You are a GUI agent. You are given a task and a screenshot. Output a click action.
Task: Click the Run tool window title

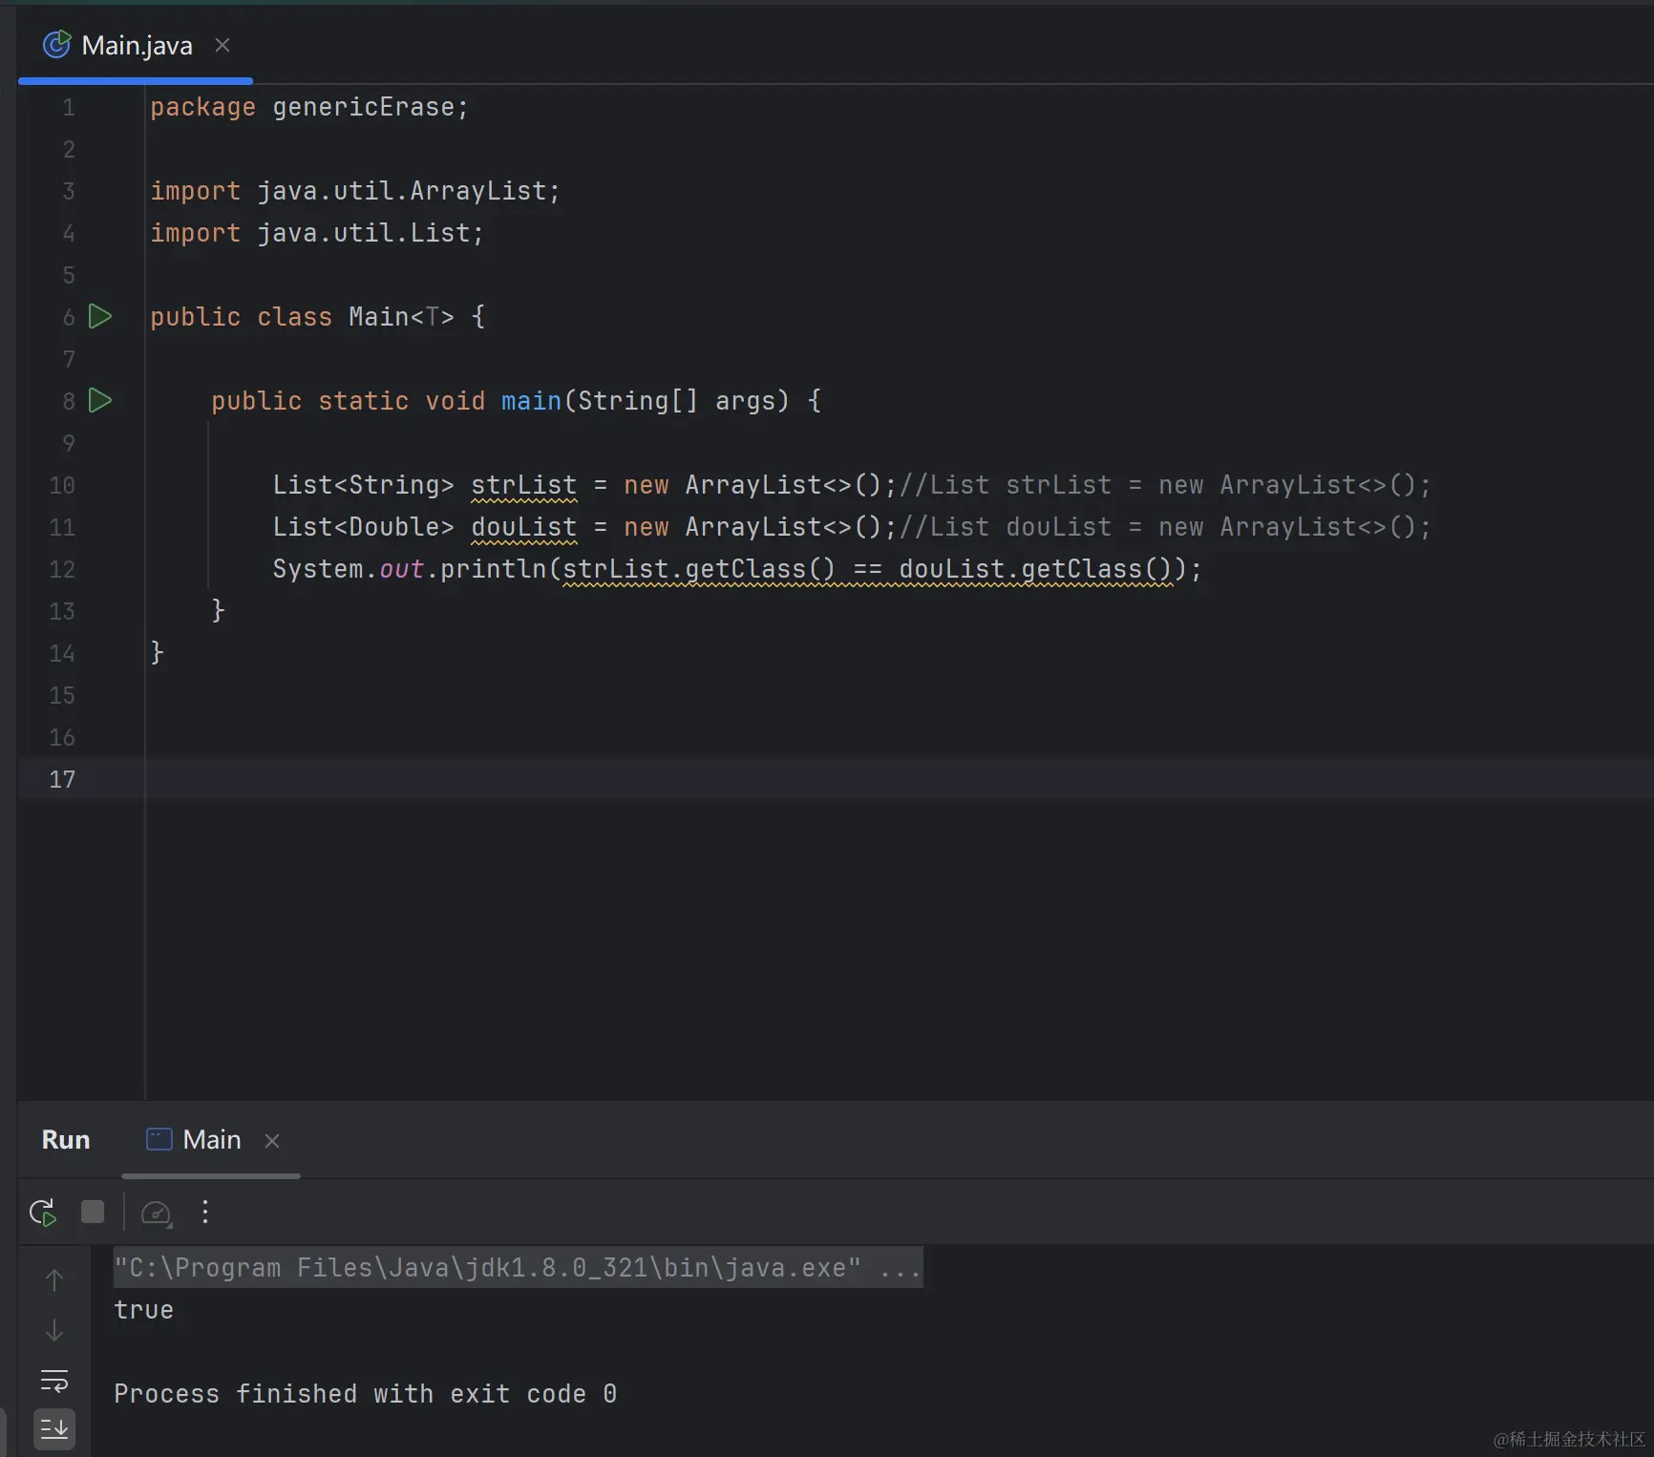tap(66, 1140)
